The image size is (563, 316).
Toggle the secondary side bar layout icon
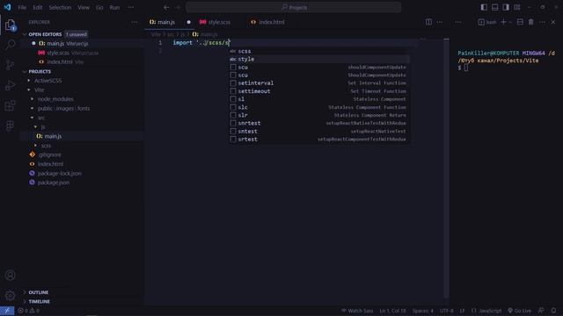point(506,7)
